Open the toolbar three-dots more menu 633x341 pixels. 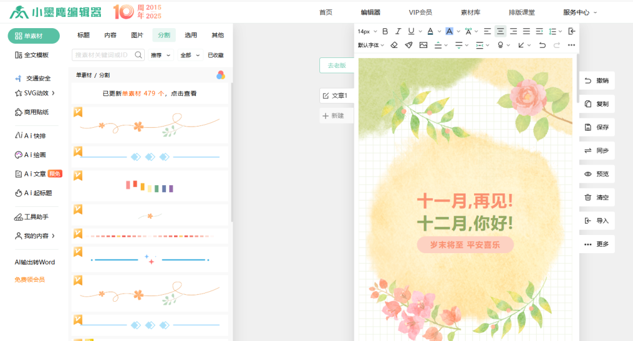571,45
